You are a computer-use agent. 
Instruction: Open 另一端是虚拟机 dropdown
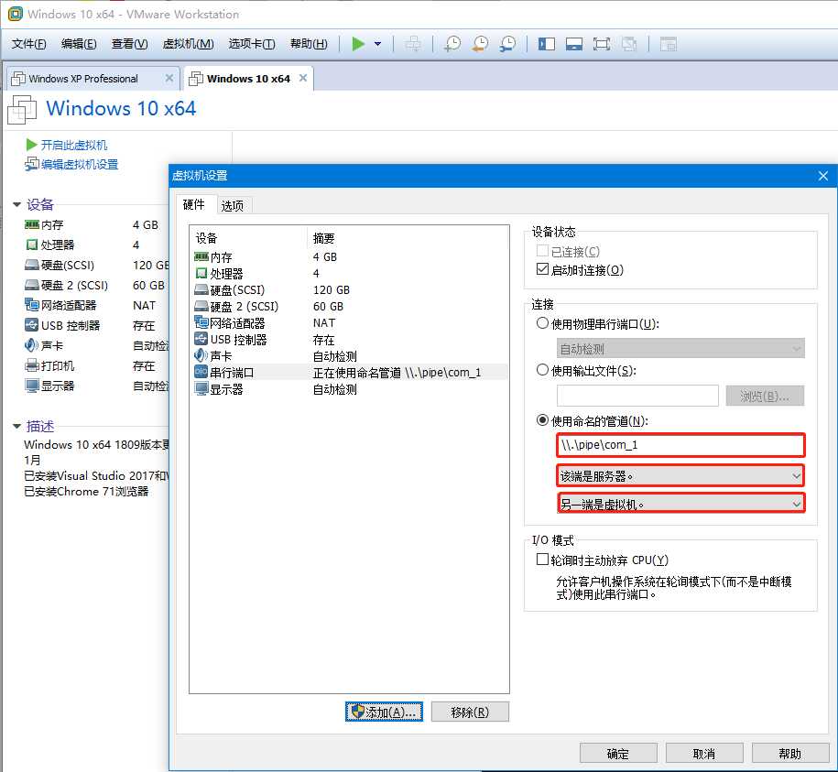click(x=680, y=504)
